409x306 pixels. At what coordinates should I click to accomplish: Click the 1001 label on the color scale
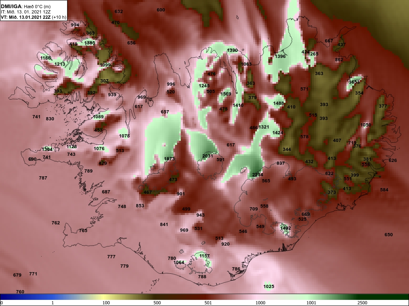(311, 303)
